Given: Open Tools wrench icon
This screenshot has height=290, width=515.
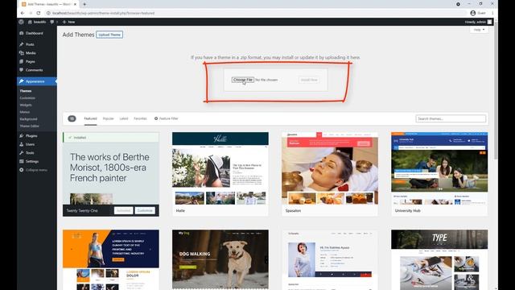Looking at the screenshot, I should [x=22, y=153].
